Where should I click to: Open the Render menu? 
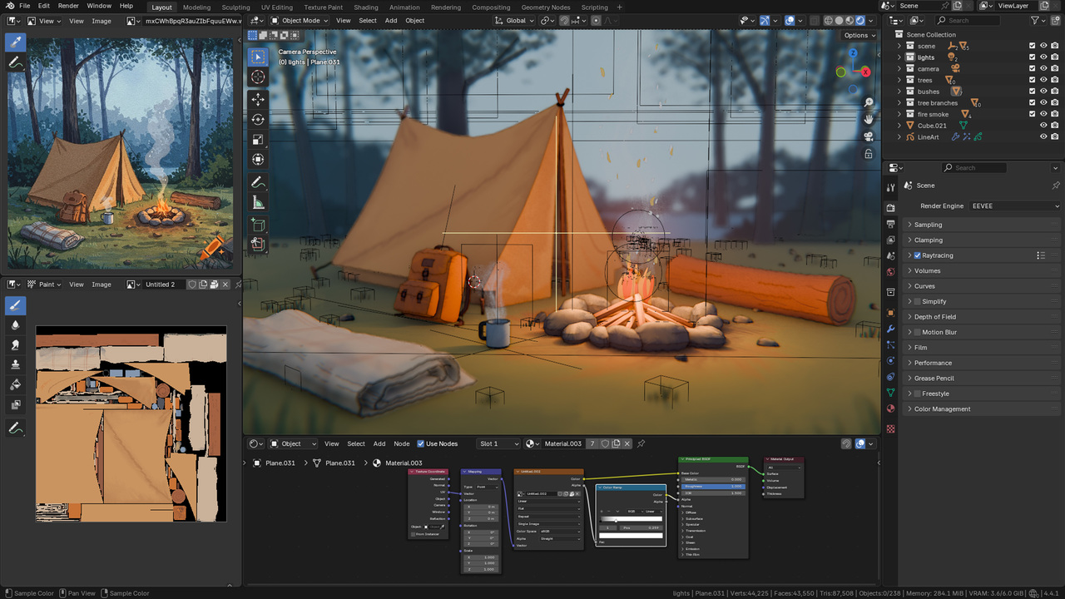pyautogui.click(x=68, y=6)
